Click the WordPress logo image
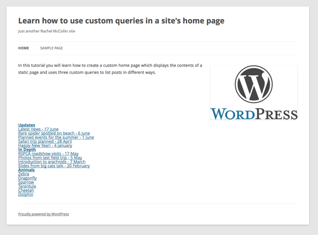This screenshot has width=318, height=235. point(254,92)
